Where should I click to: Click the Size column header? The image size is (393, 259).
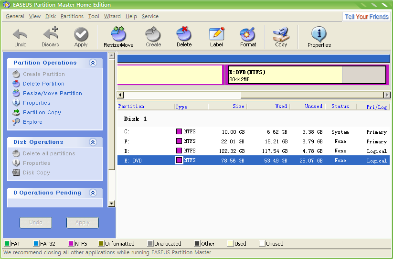click(x=227, y=106)
